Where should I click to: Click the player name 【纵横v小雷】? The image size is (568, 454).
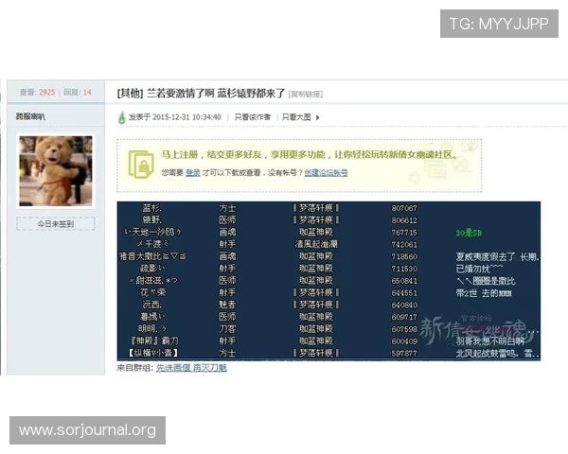pos(153,353)
